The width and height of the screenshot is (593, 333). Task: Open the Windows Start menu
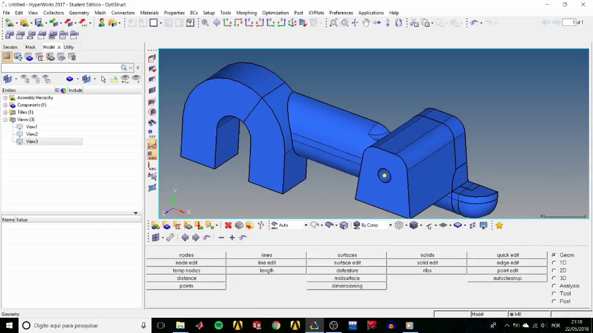9,326
